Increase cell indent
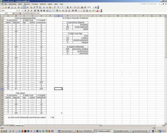Screen dimensions: 167x133 click(76, 11)
